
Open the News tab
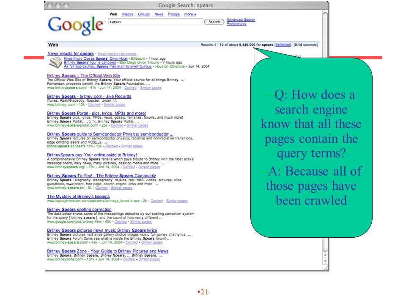159,14
